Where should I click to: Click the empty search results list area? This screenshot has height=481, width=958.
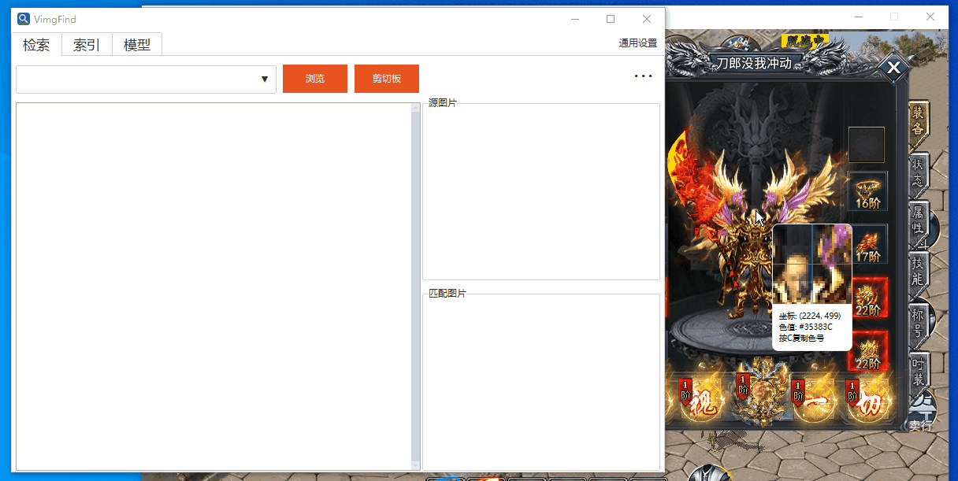click(x=214, y=287)
